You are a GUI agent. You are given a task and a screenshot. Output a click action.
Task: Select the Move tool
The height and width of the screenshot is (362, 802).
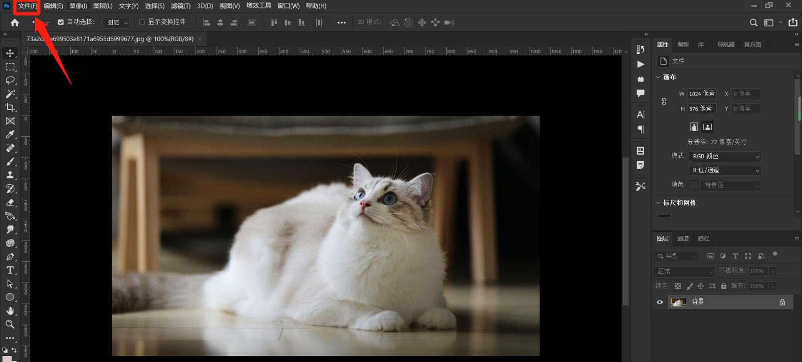[10, 53]
